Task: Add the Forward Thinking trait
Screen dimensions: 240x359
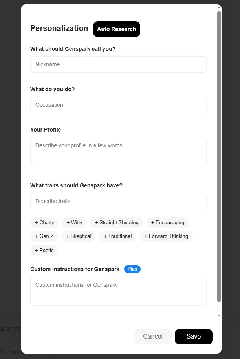Action: point(166,236)
